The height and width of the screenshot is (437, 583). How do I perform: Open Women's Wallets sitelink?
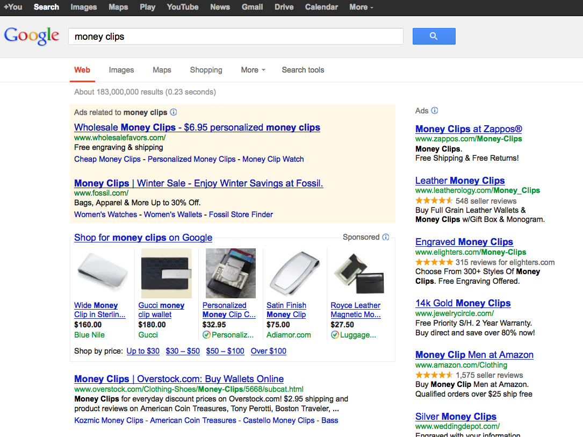click(173, 214)
